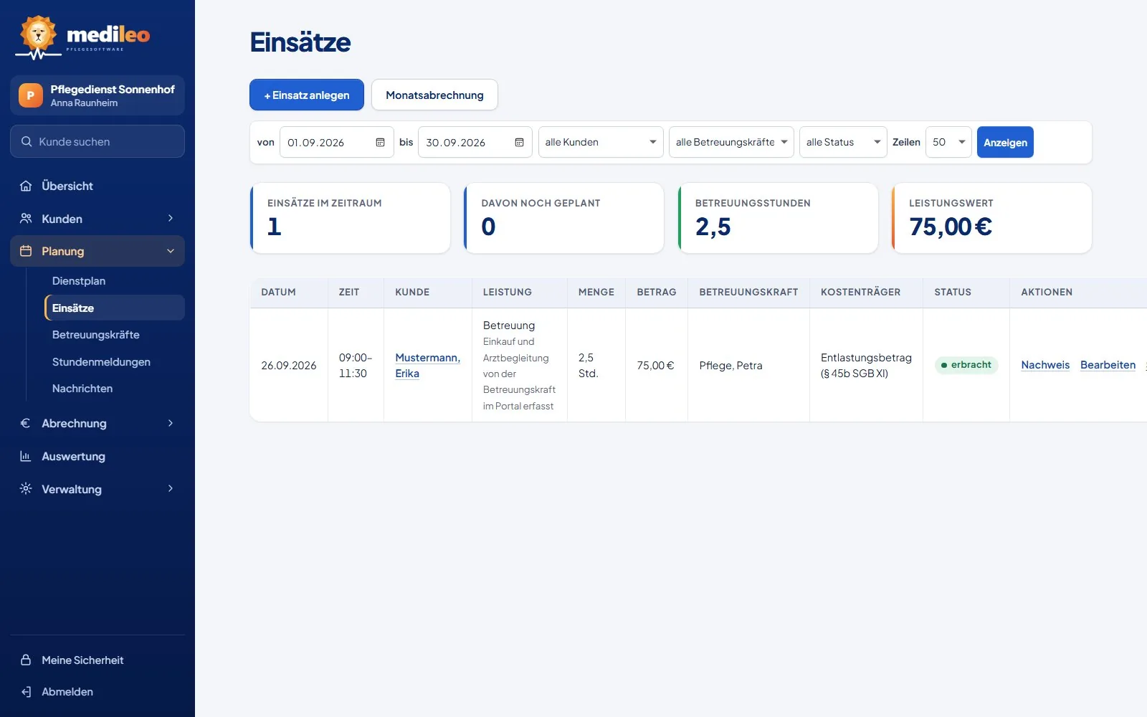1147x717 pixels.
Task: Open the bis date calendar picker icon
Action: point(519,142)
